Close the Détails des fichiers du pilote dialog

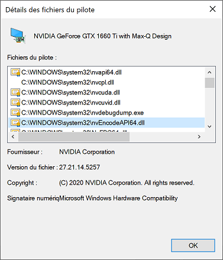[x=212, y=9]
